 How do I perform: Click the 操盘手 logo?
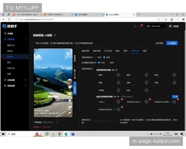[x=10, y=26]
